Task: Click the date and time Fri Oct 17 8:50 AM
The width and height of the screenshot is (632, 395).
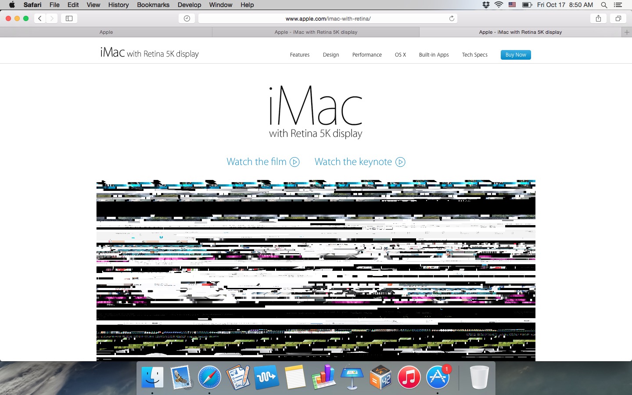Action: click(565, 5)
